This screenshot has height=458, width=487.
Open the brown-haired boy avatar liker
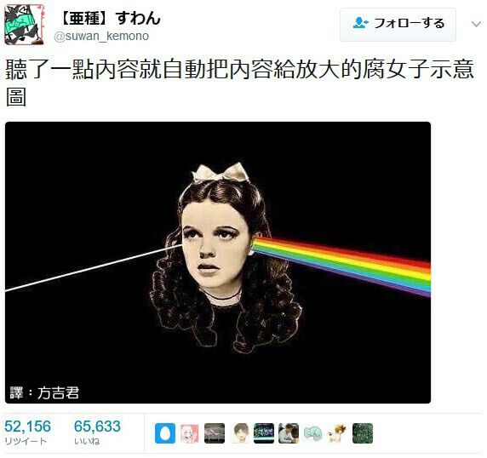click(239, 433)
